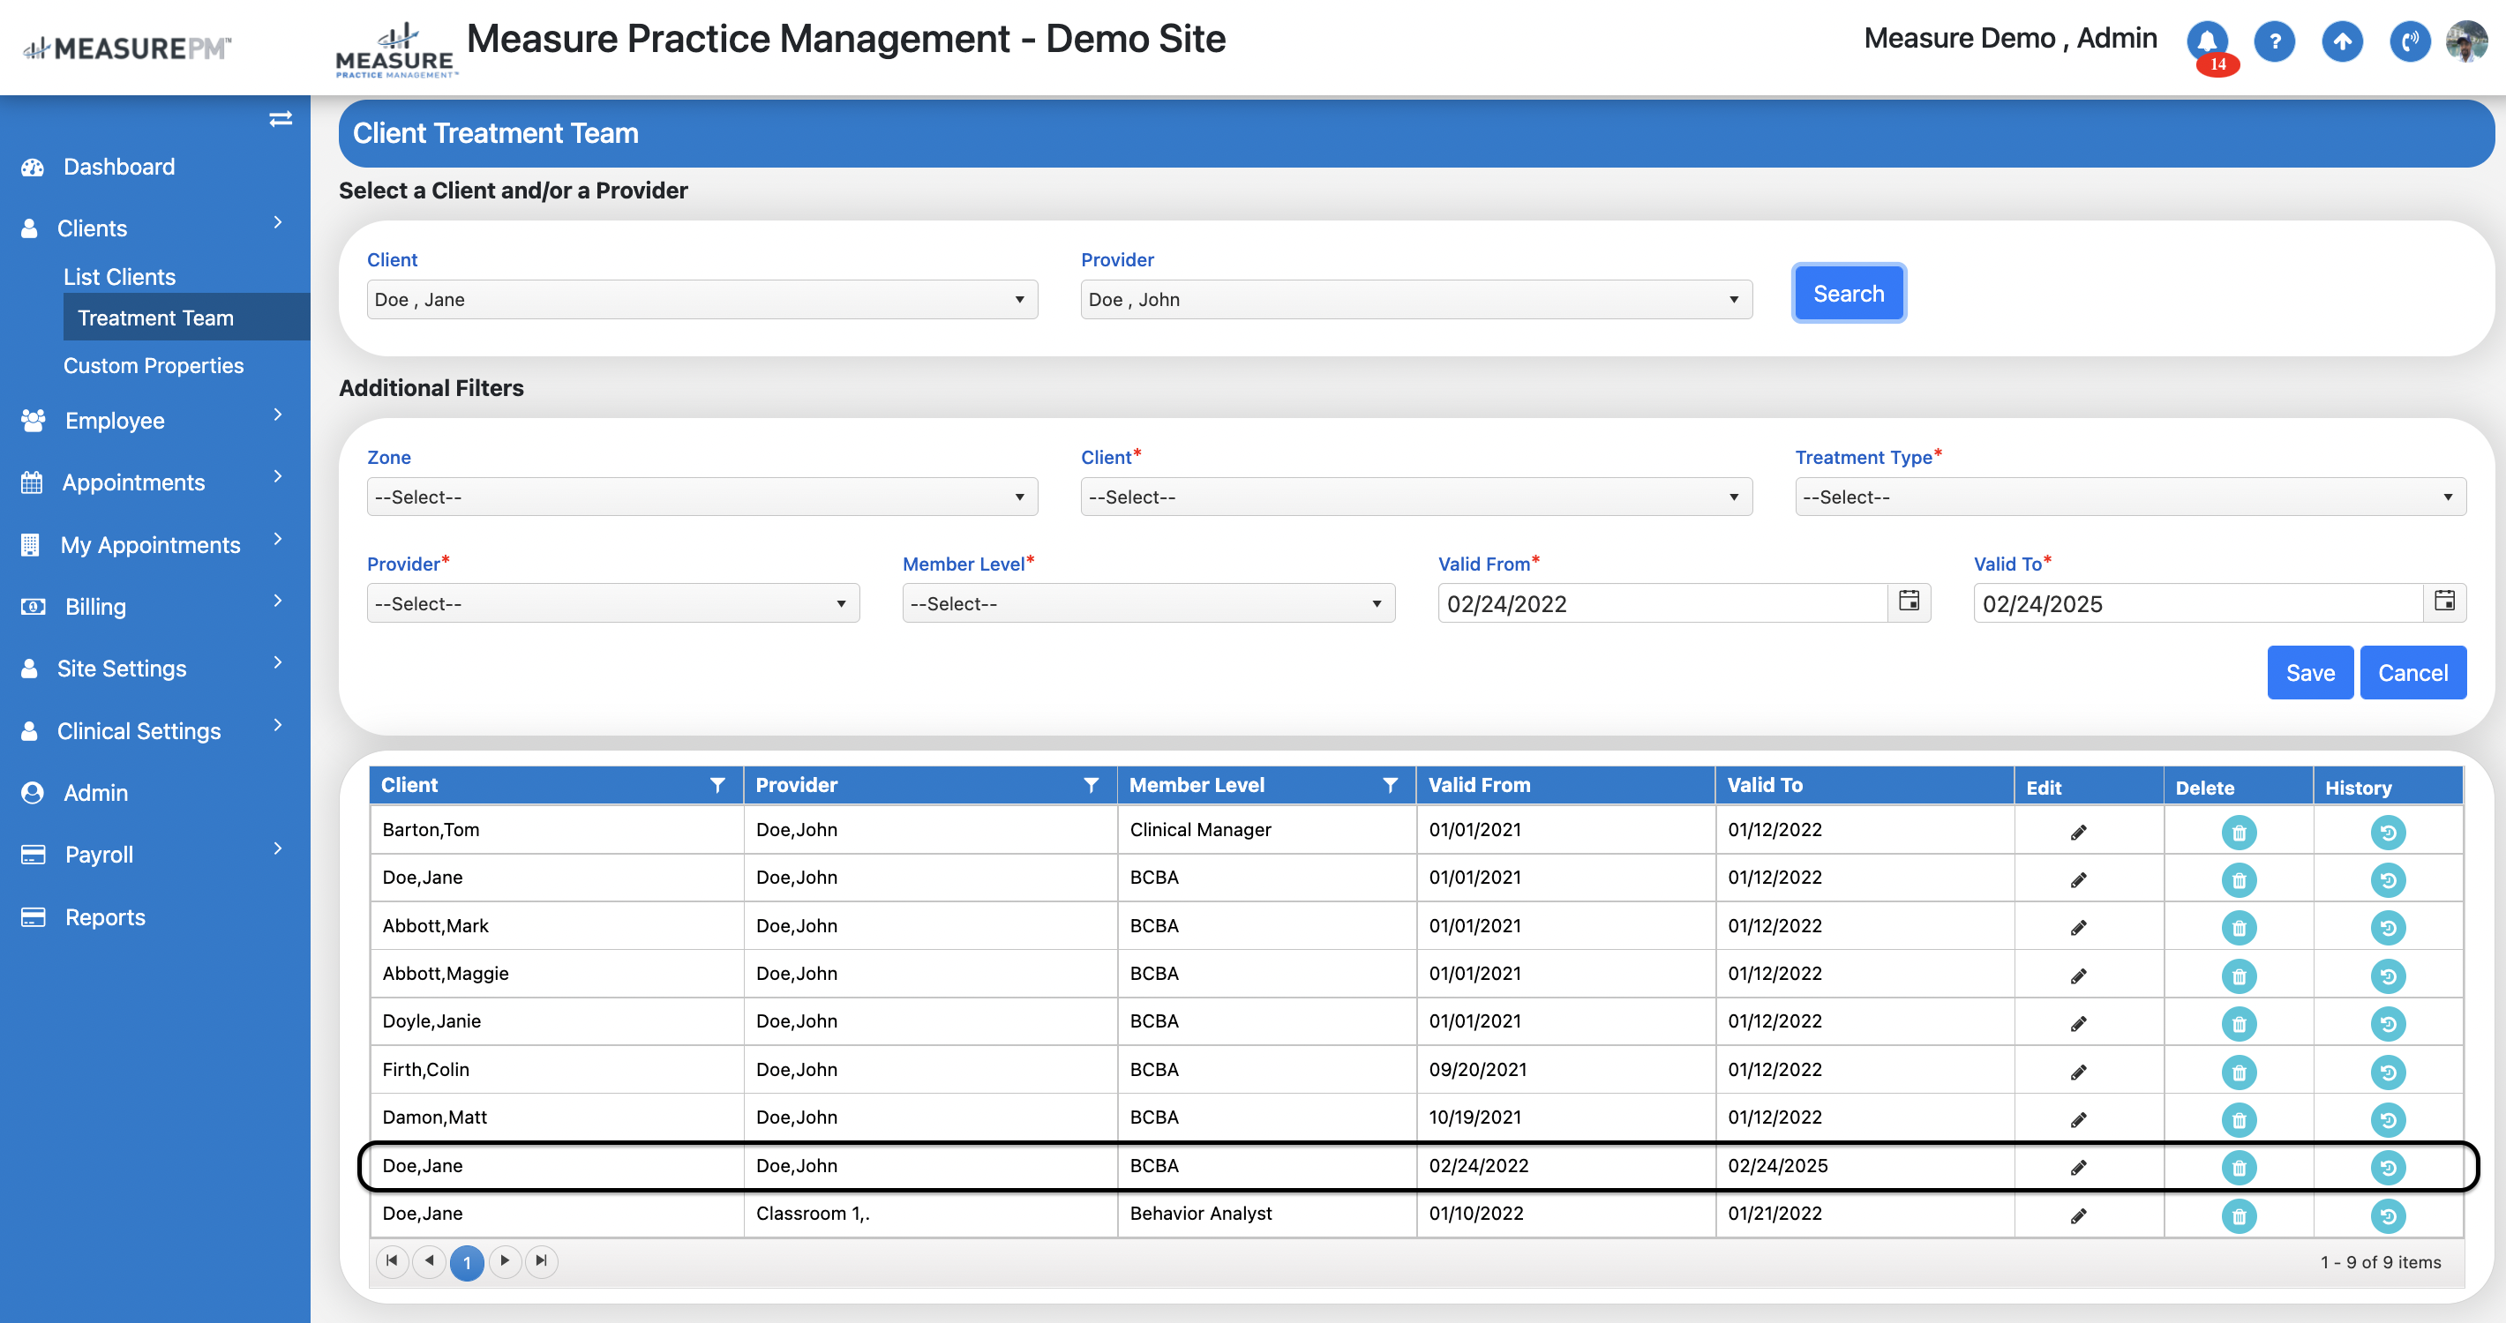
Task: Click edit pencil for Barton,Tom row
Action: click(x=2078, y=832)
